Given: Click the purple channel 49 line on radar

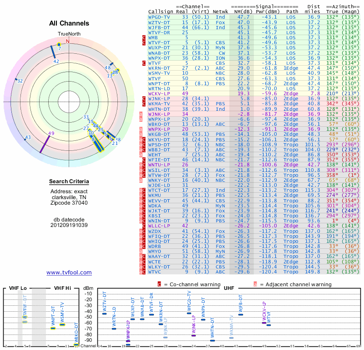Looking at the screenshot, I should click(x=45, y=143).
